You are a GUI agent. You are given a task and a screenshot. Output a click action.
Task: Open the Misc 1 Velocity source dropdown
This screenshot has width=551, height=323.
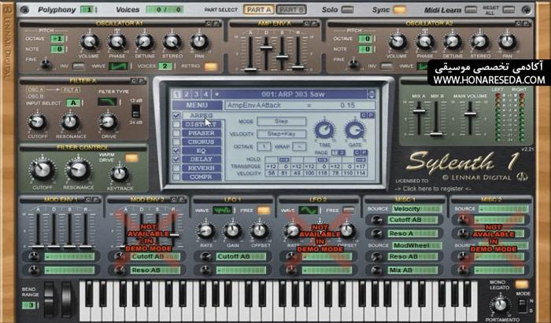click(416, 209)
